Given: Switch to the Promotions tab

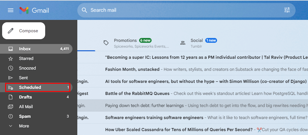Looking at the screenshot, I should pyautogui.click(x=125, y=41).
